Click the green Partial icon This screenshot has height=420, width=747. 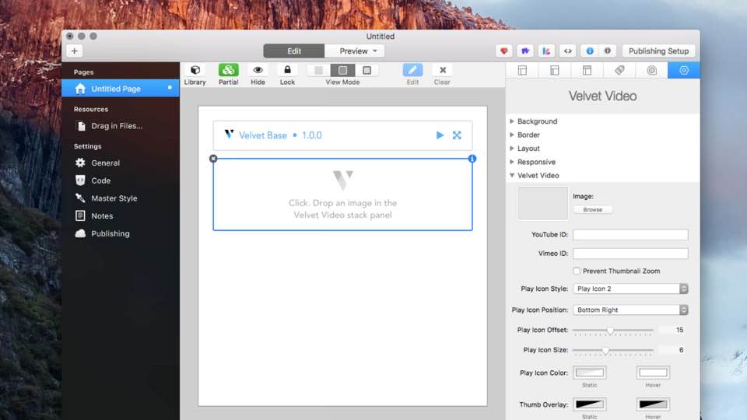[228, 71]
